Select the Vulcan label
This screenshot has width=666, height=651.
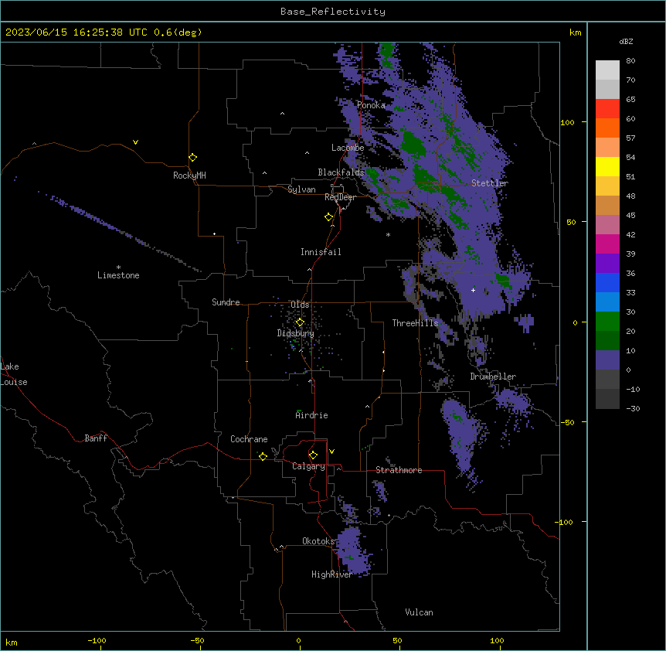tap(420, 612)
